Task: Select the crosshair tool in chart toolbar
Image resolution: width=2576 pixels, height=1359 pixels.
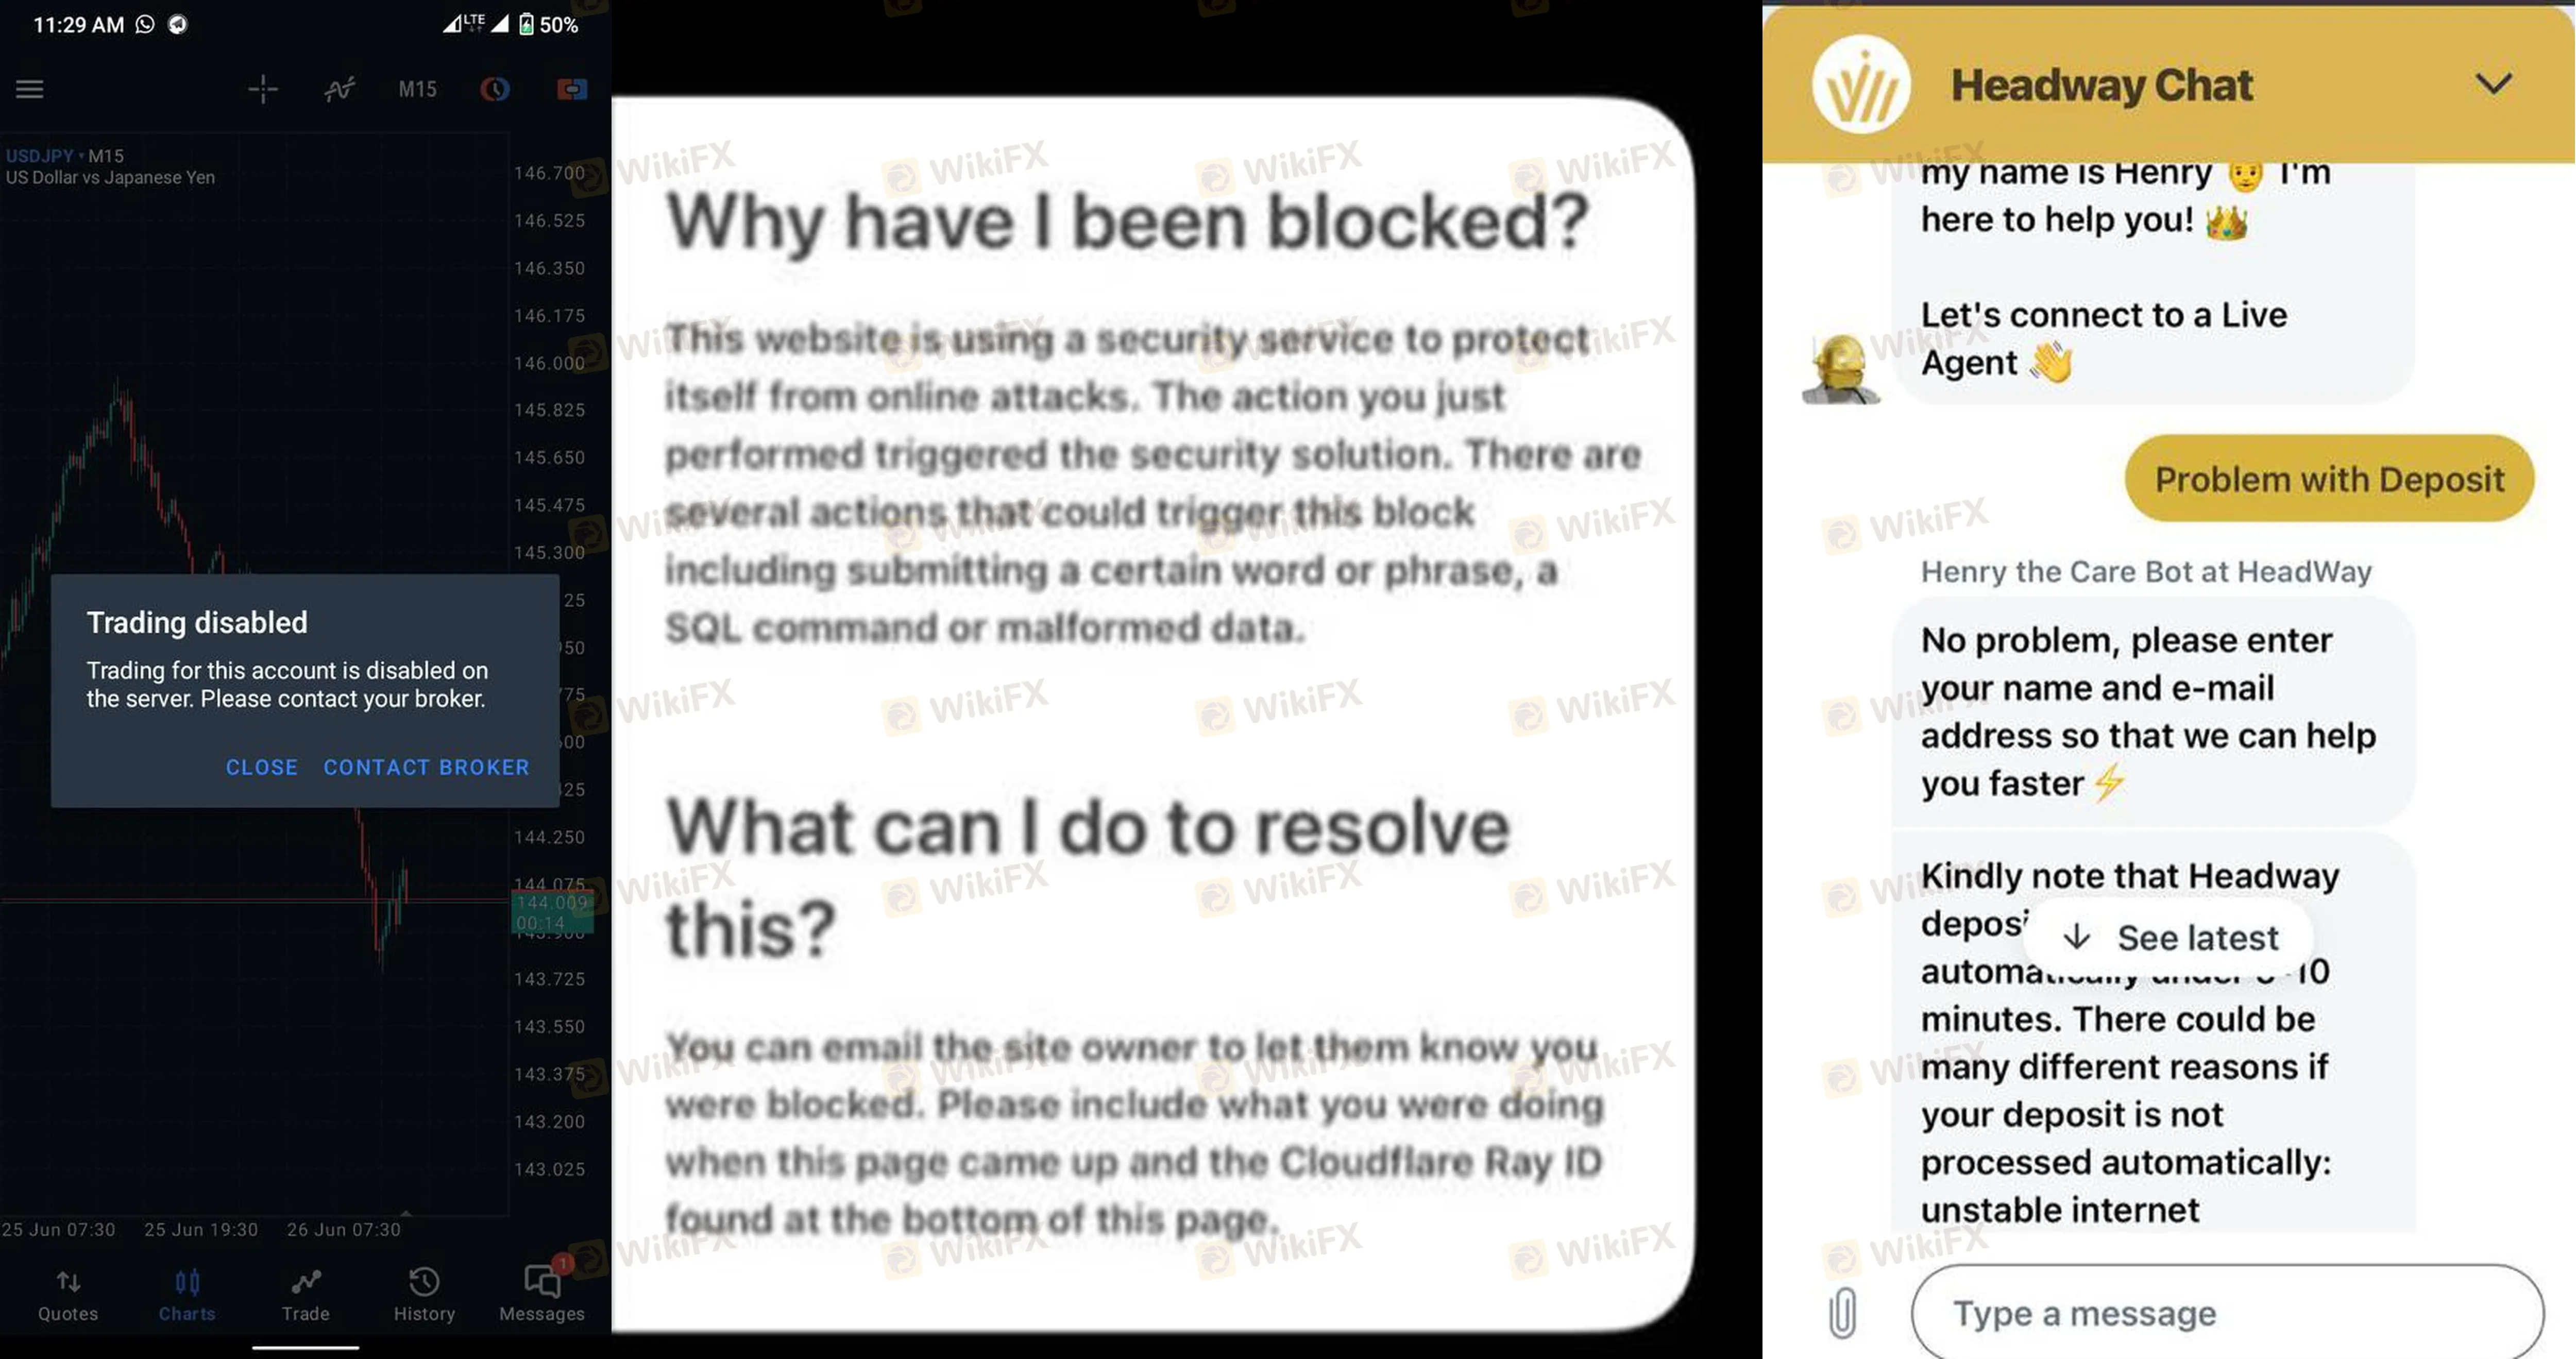Action: click(263, 89)
